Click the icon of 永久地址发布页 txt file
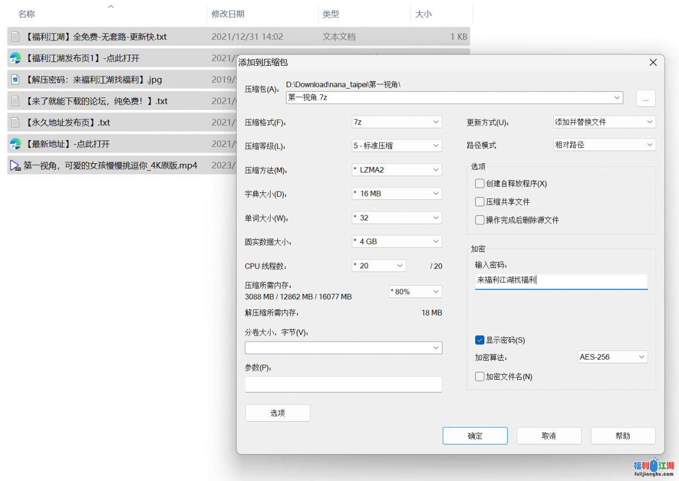This screenshot has width=679, height=481. click(x=15, y=123)
